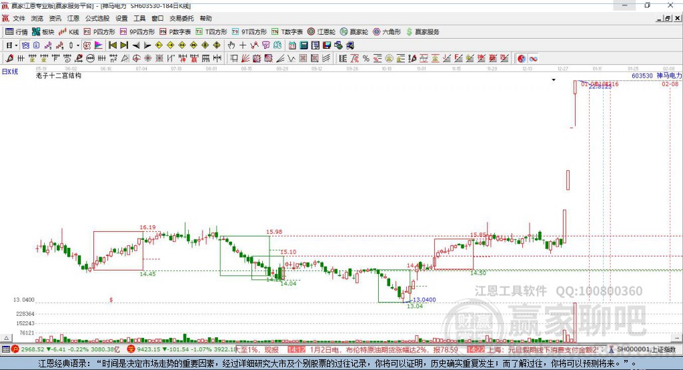
Task: Click the SH000001 上证指数 status entry
Action: (646, 349)
